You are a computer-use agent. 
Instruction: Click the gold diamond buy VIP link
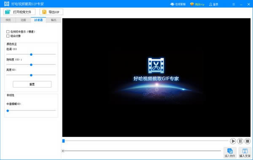(x=197, y=4)
